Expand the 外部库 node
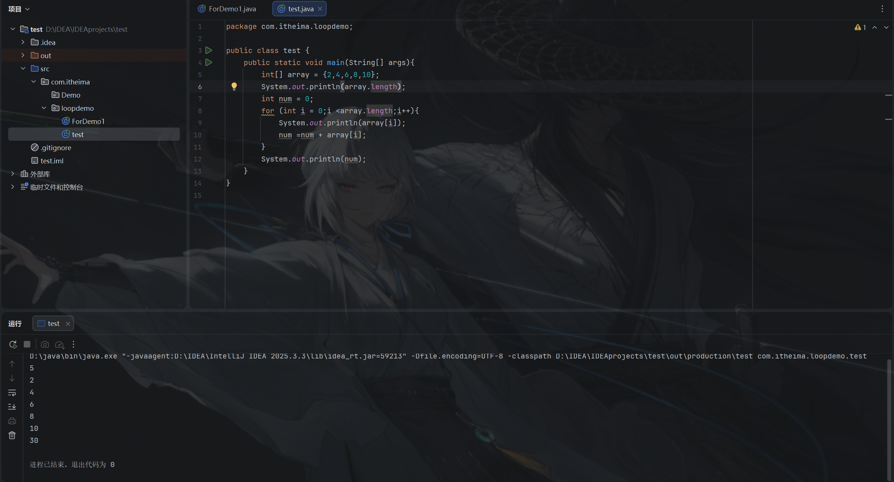This screenshot has width=894, height=482. pos(13,174)
